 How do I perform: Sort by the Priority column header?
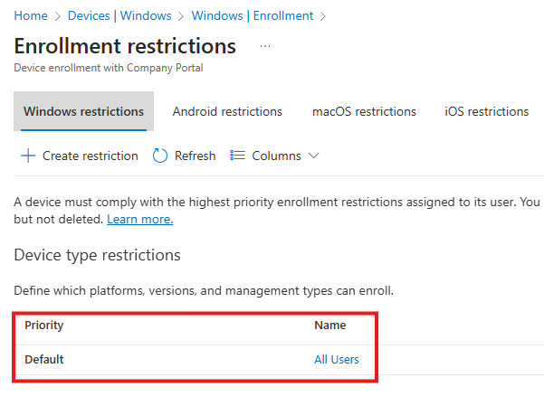click(x=44, y=325)
